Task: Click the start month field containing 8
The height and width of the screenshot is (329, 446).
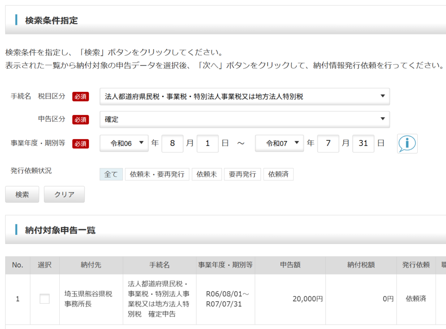Action: coord(172,143)
